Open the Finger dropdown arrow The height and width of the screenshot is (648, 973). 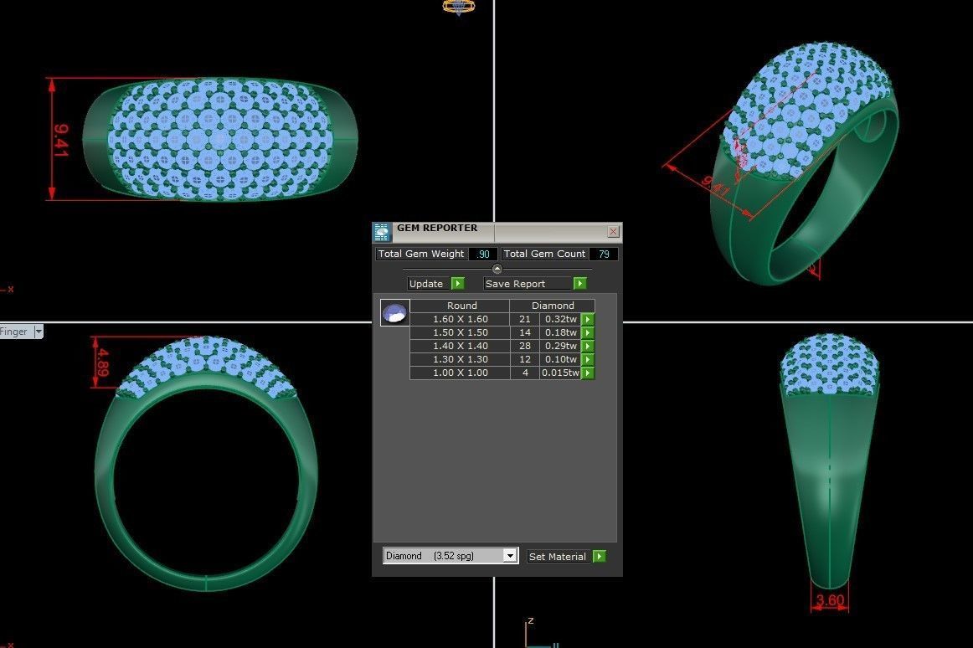click(x=39, y=332)
